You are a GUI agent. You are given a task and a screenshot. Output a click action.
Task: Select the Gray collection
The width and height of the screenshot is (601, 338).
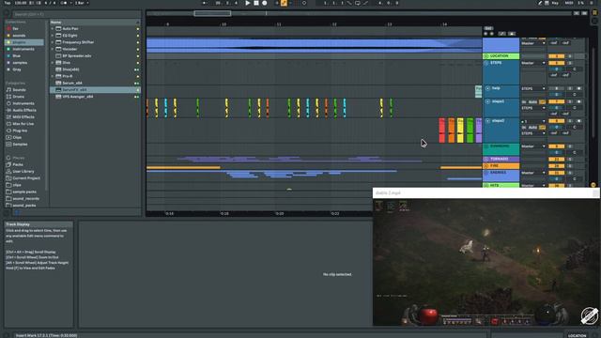(x=17, y=69)
